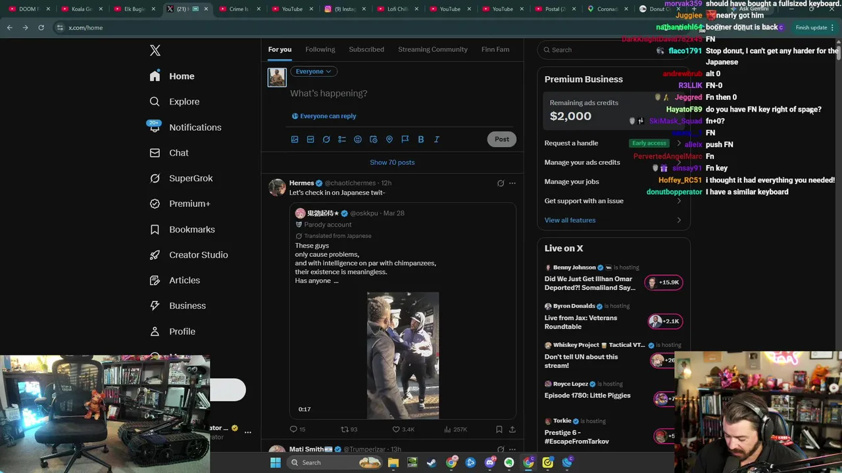Switch to the Streaming Community tab

(x=433, y=50)
